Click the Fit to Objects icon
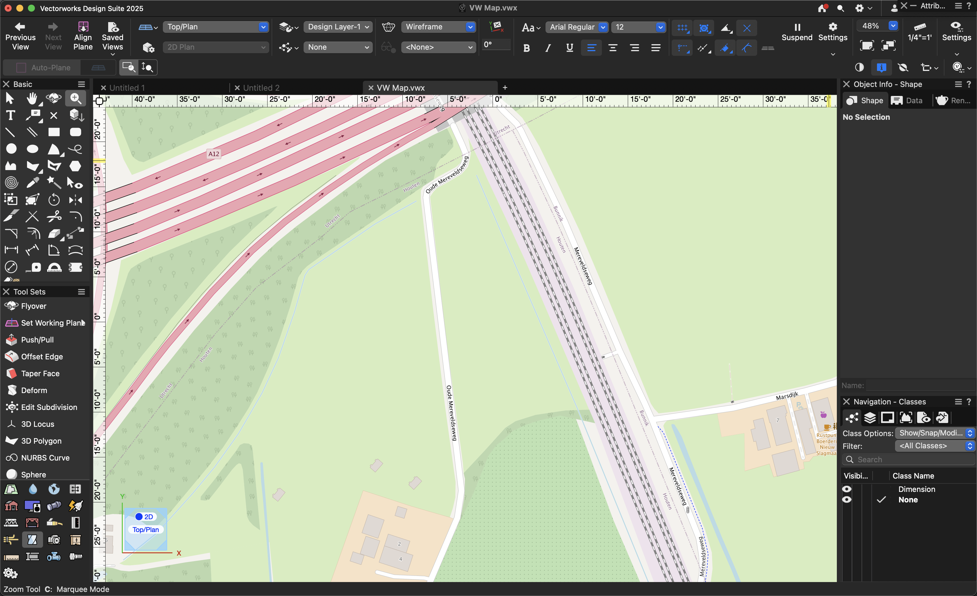The width and height of the screenshot is (977, 596). click(x=889, y=46)
